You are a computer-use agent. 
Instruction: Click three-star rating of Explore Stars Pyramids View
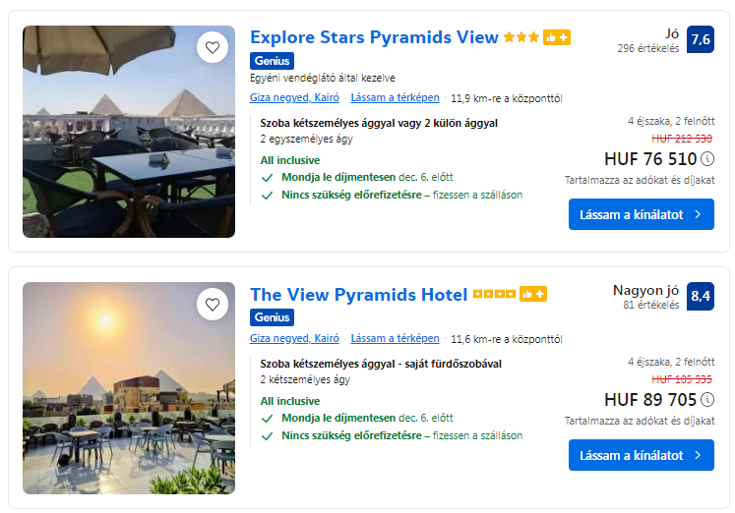[521, 38]
